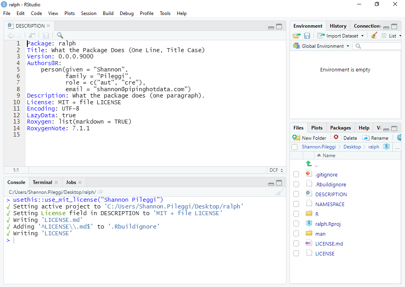Create a New Folder in Files pane
Viewport: 405px width, 287px height.
309,138
